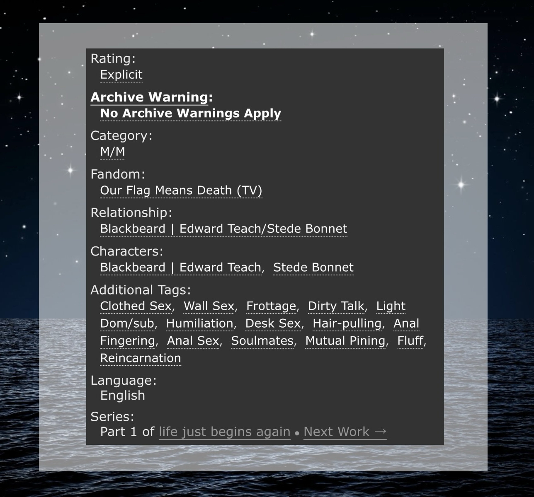The image size is (534, 497).
Task: Open the M/M category tag
Action: [112, 152]
